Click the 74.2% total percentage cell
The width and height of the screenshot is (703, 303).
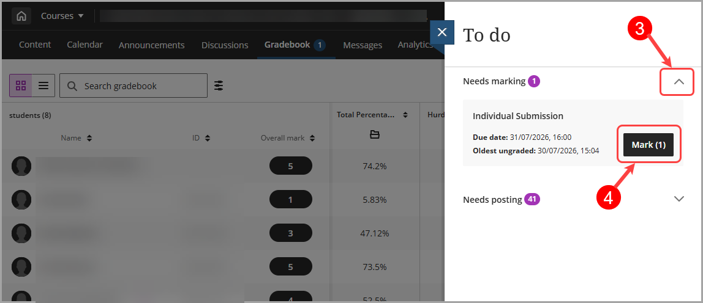tap(375, 166)
